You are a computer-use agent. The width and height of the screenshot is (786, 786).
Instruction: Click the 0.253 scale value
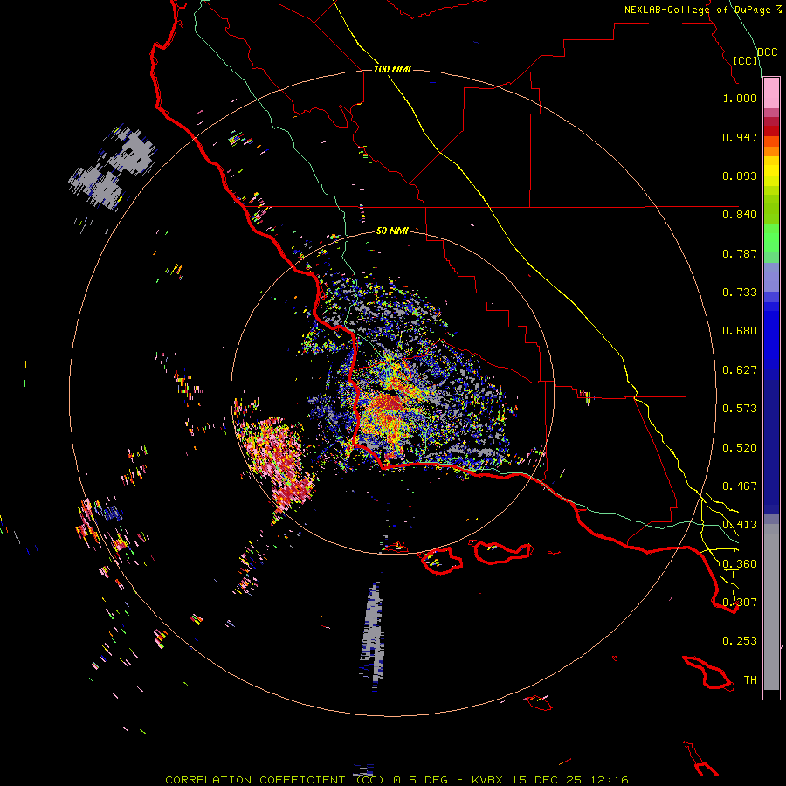click(x=740, y=641)
